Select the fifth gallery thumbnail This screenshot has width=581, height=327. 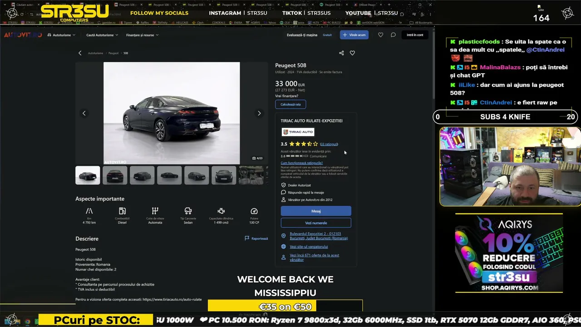(197, 175)
